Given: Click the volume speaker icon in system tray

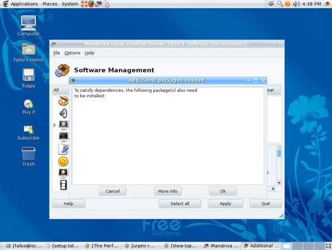Looking at the screenshot, I should coord(296,4).
